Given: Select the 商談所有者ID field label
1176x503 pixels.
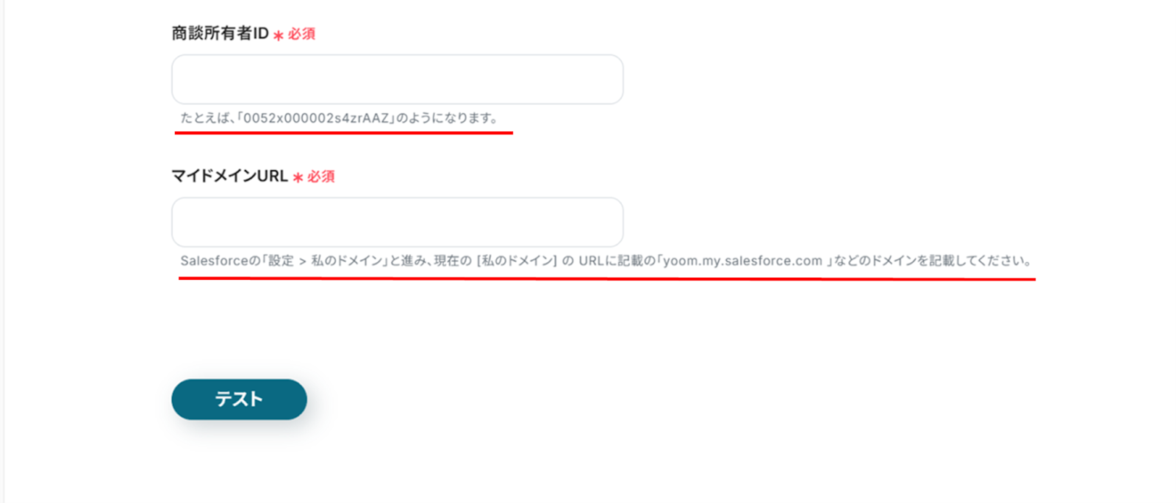Looking at the screenshot, I should click(x=220, y=33).
